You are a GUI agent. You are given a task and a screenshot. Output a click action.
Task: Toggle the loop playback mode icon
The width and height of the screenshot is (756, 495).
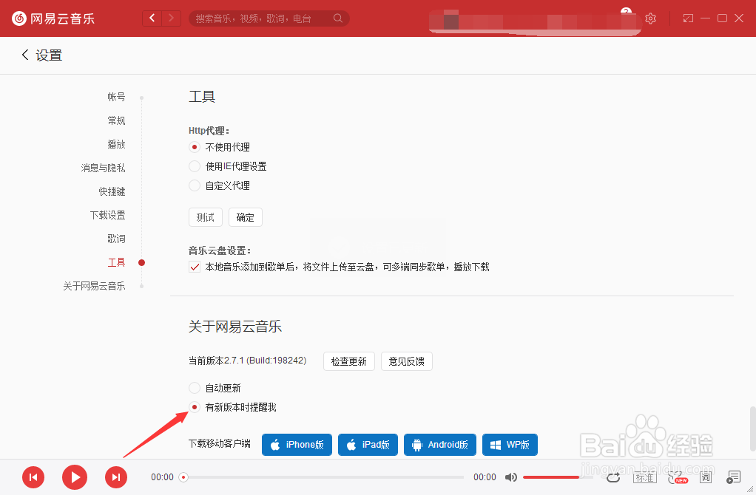613,477
